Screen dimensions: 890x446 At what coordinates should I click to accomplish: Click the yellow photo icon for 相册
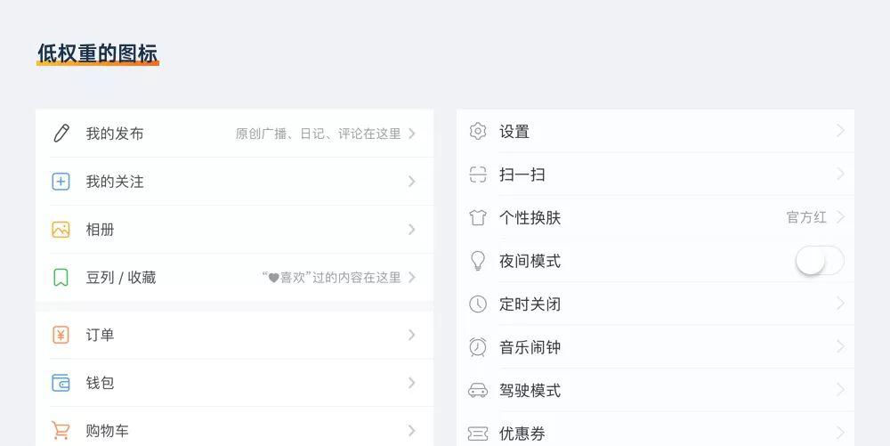(x=61, y=230)
